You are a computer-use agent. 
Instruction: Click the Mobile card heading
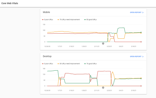tap(46, 12)
